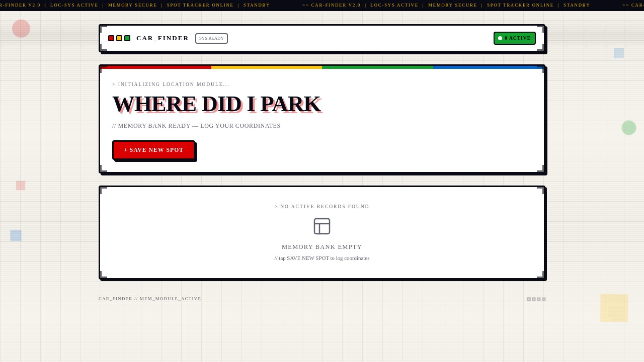Open the SAVE NEW SPOT panel
This screenshot has width=644, height=362.
coord(153,150)
